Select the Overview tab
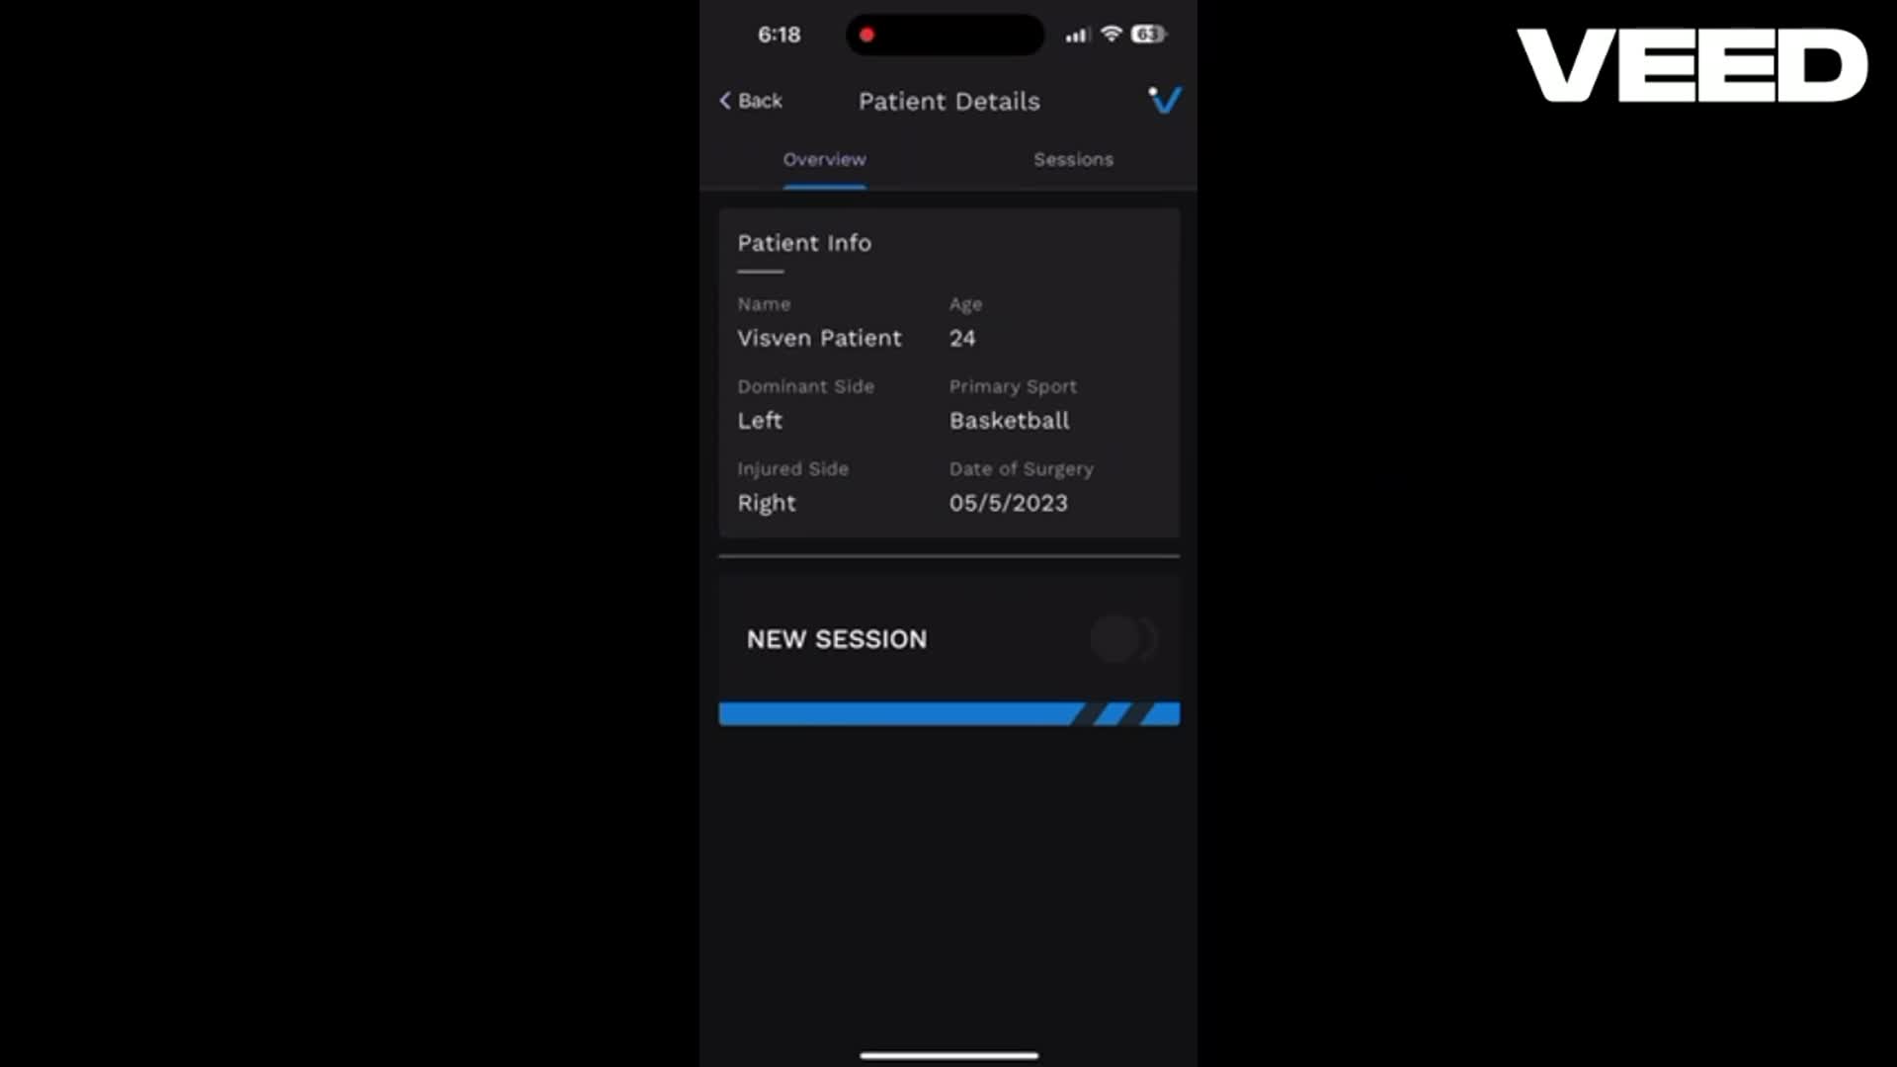 824,159
